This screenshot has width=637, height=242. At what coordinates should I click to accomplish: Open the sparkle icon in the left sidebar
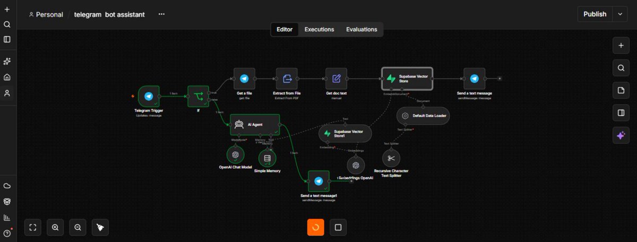pyautogui.click(x=7, y=62)
